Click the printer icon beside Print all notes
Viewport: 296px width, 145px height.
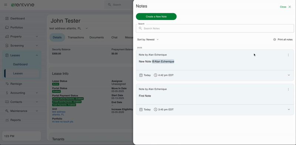(275, 40)
